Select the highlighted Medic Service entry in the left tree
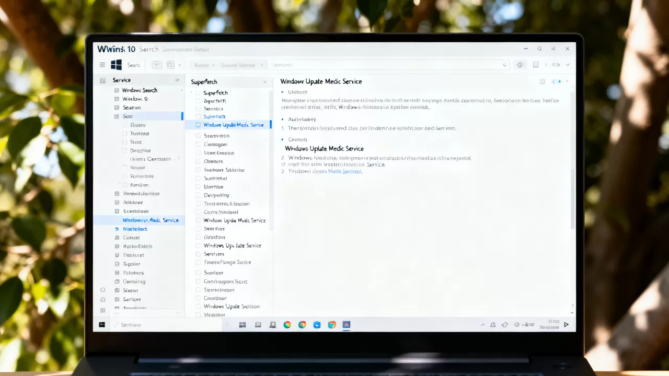 pos(139,220)
